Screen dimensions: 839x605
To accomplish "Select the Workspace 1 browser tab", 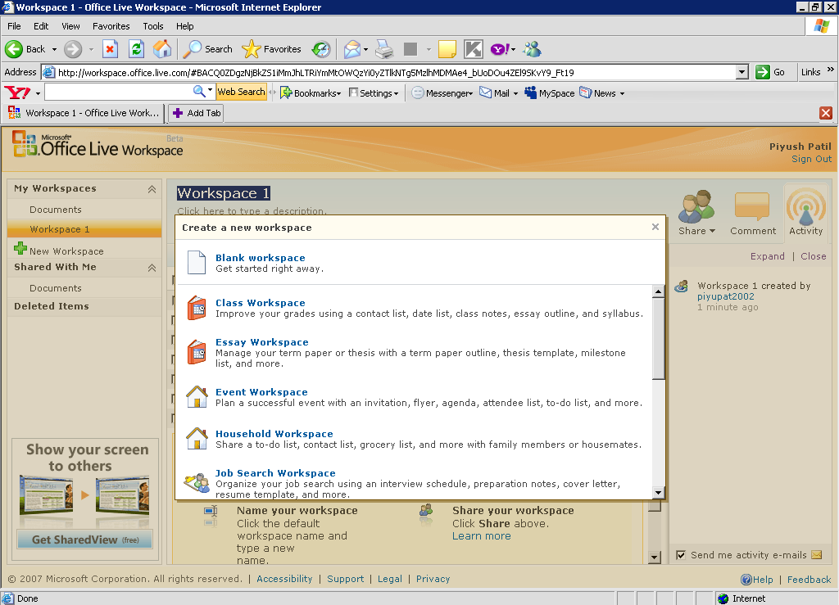I will point(84,113).
